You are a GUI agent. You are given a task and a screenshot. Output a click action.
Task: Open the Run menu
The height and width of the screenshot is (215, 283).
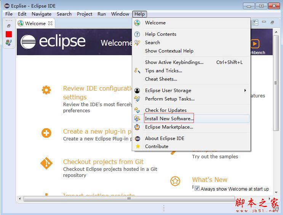(102, 14)
